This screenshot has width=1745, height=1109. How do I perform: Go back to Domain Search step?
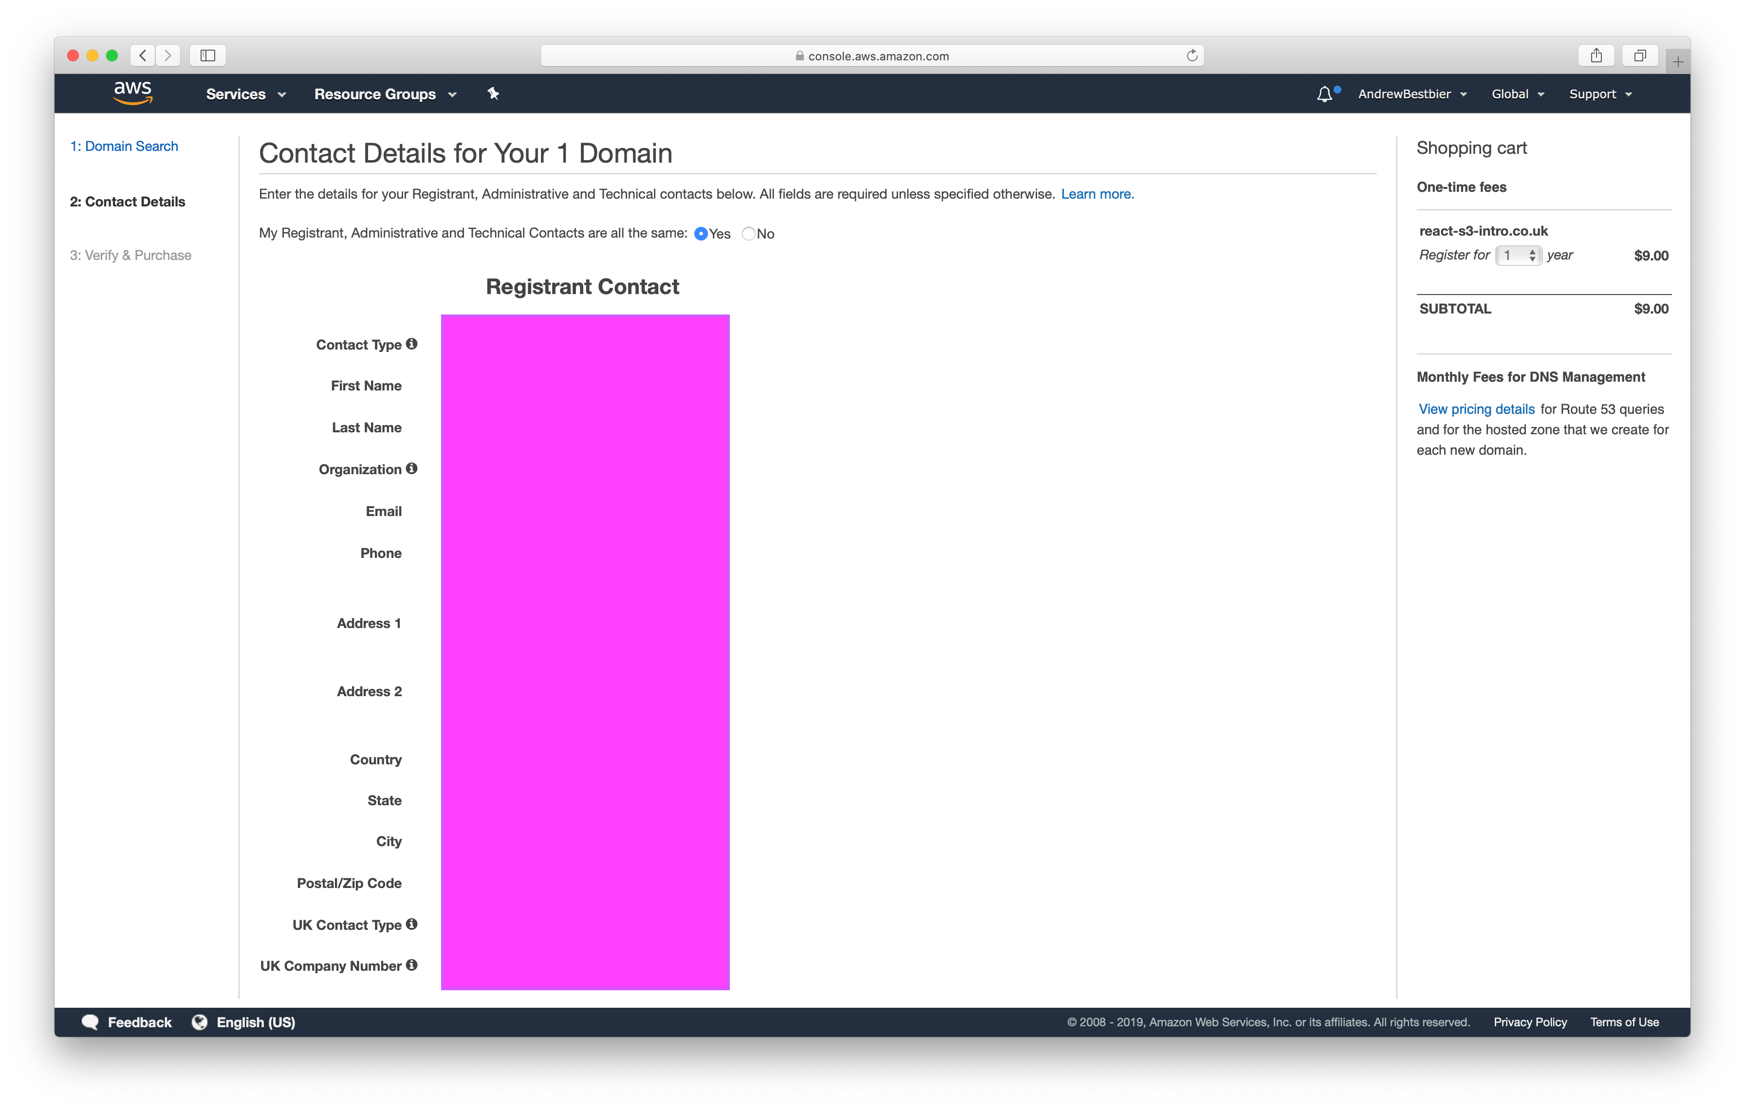[124, 147]
